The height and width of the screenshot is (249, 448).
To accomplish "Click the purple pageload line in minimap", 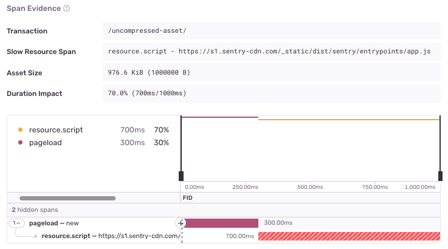I will pos(220,117).
